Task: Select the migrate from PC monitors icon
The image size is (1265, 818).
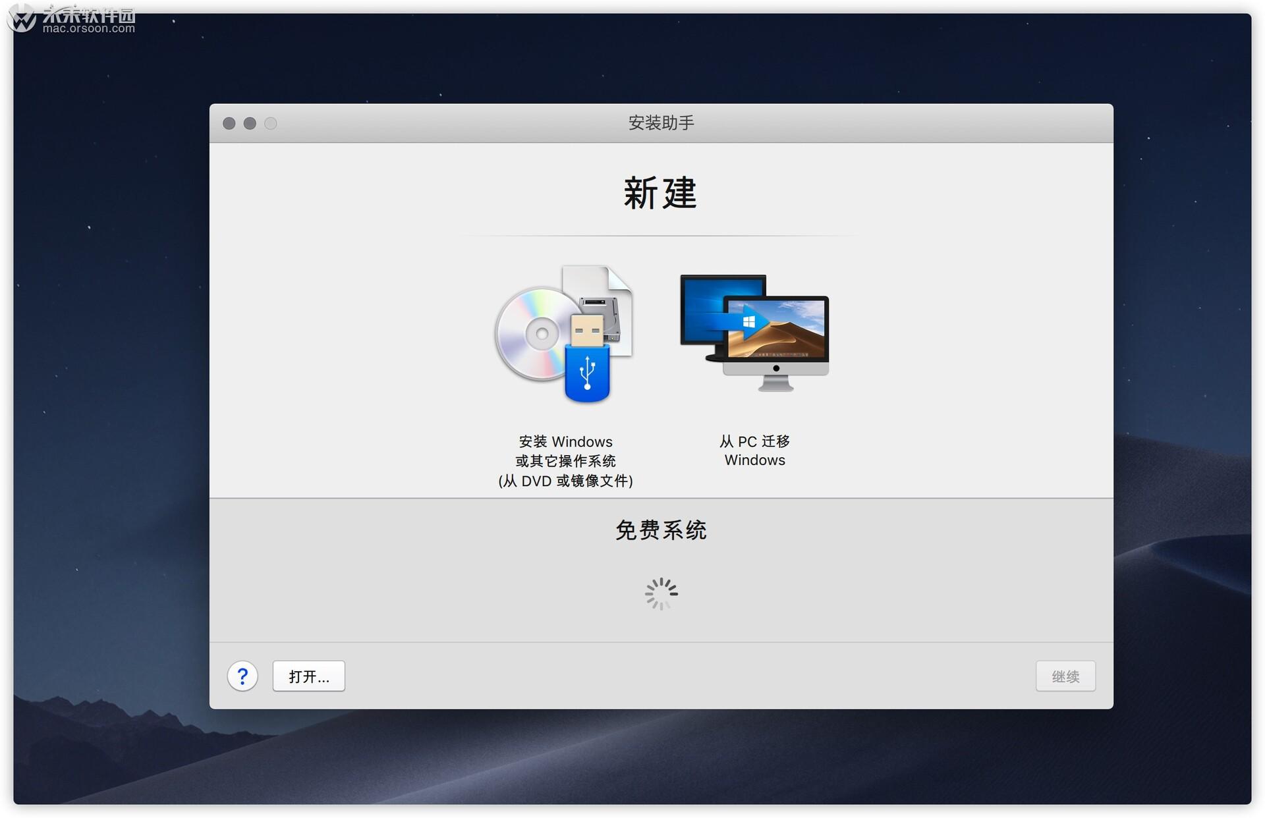Action: coord(754,333)
